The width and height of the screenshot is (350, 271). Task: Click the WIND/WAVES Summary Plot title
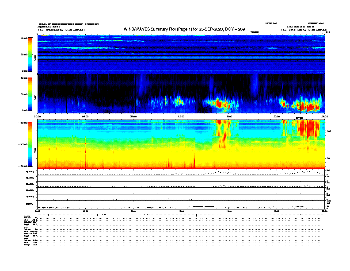pos(184,29)
